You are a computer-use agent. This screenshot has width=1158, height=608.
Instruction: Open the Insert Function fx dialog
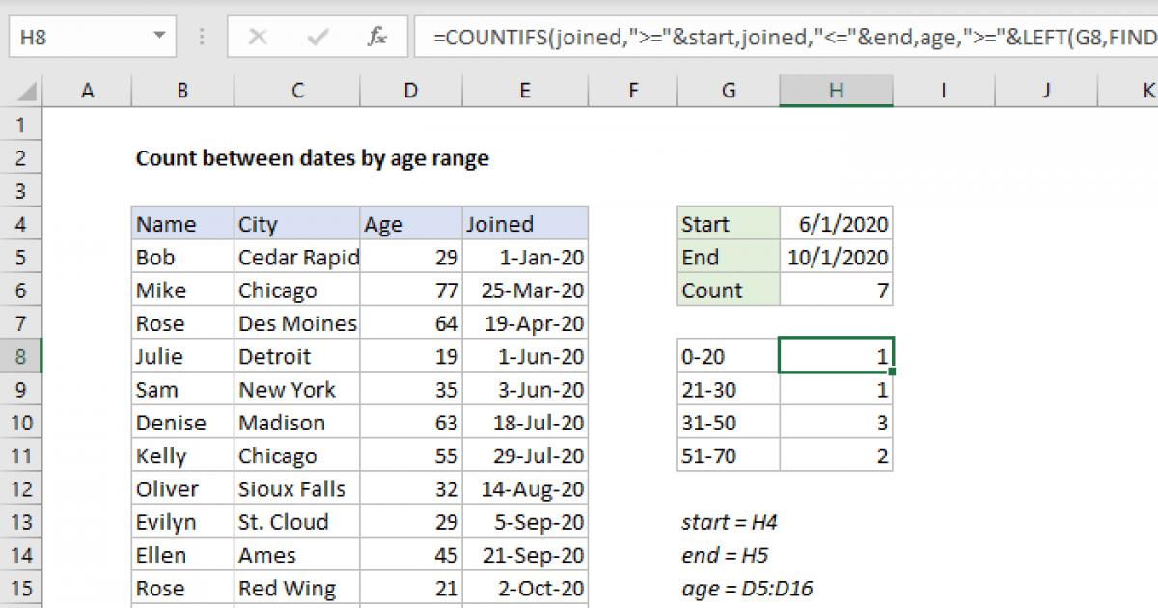point(376,38)
